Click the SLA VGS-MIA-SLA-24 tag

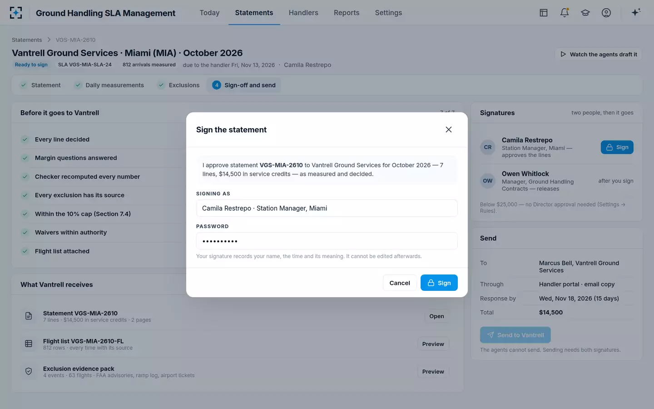(84, 65)
